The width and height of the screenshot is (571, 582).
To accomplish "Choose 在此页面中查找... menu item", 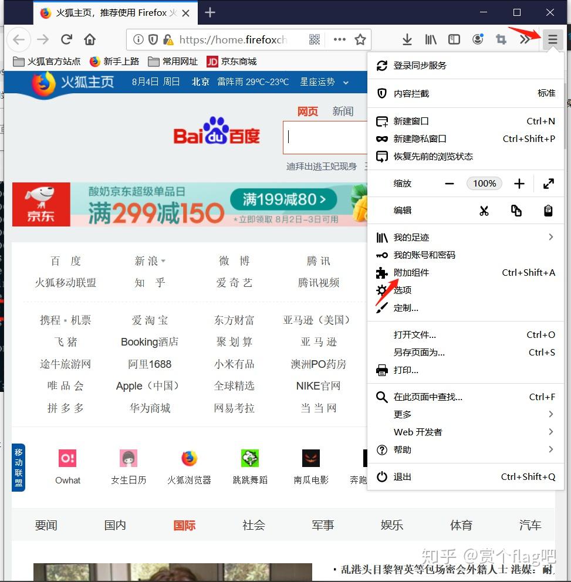I will tap(465, 397).
